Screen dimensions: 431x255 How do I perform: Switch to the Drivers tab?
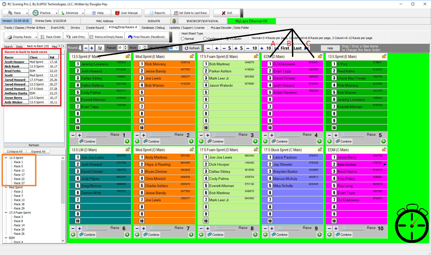pos(75,28)
